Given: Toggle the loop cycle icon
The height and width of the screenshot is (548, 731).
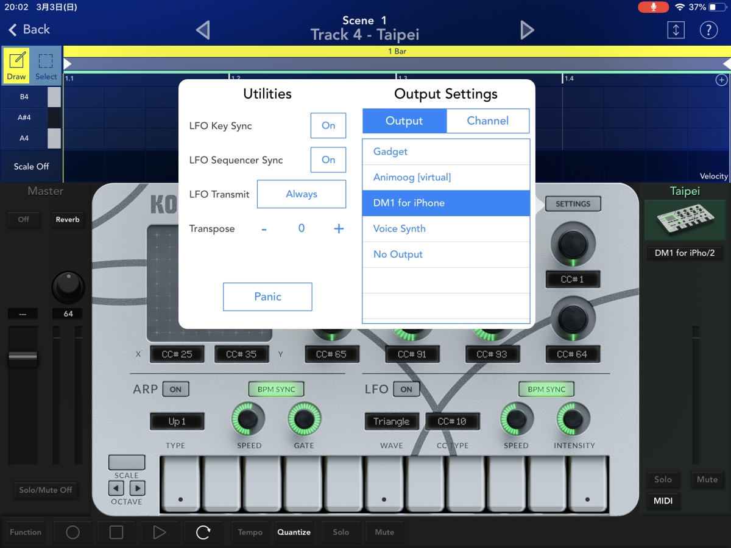Looking at the screenshot, I should click(x=203, y=532).
